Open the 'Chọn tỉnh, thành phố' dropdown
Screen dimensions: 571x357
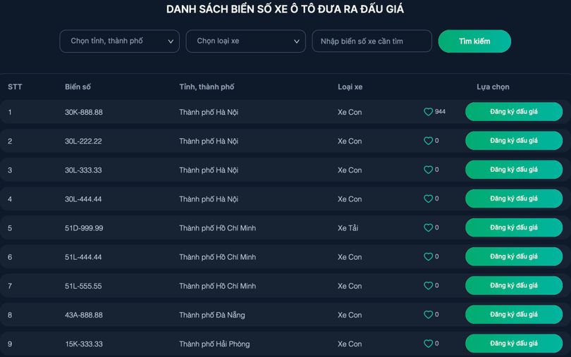[x=119, y=42]
